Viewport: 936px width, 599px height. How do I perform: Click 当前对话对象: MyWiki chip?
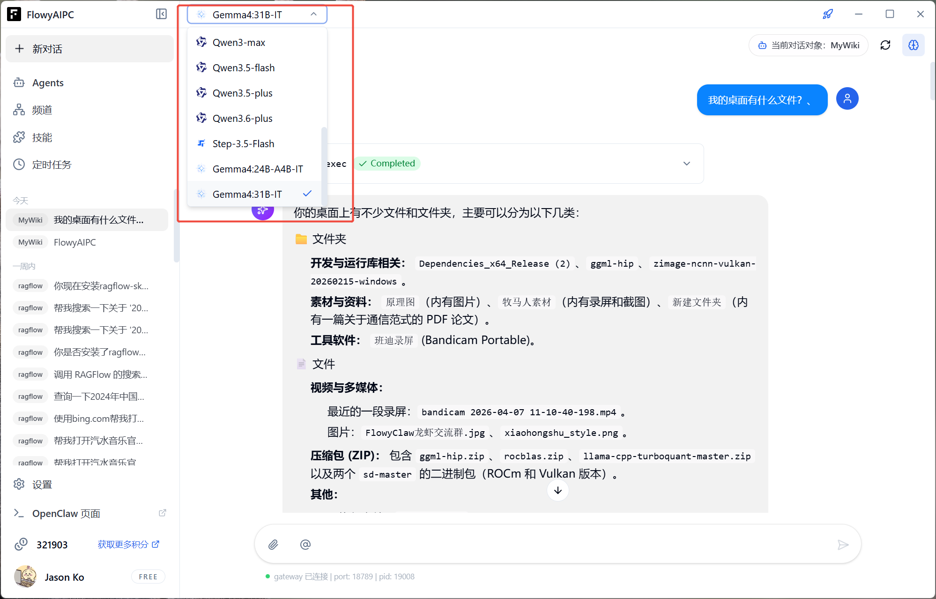tap(808, 45)
